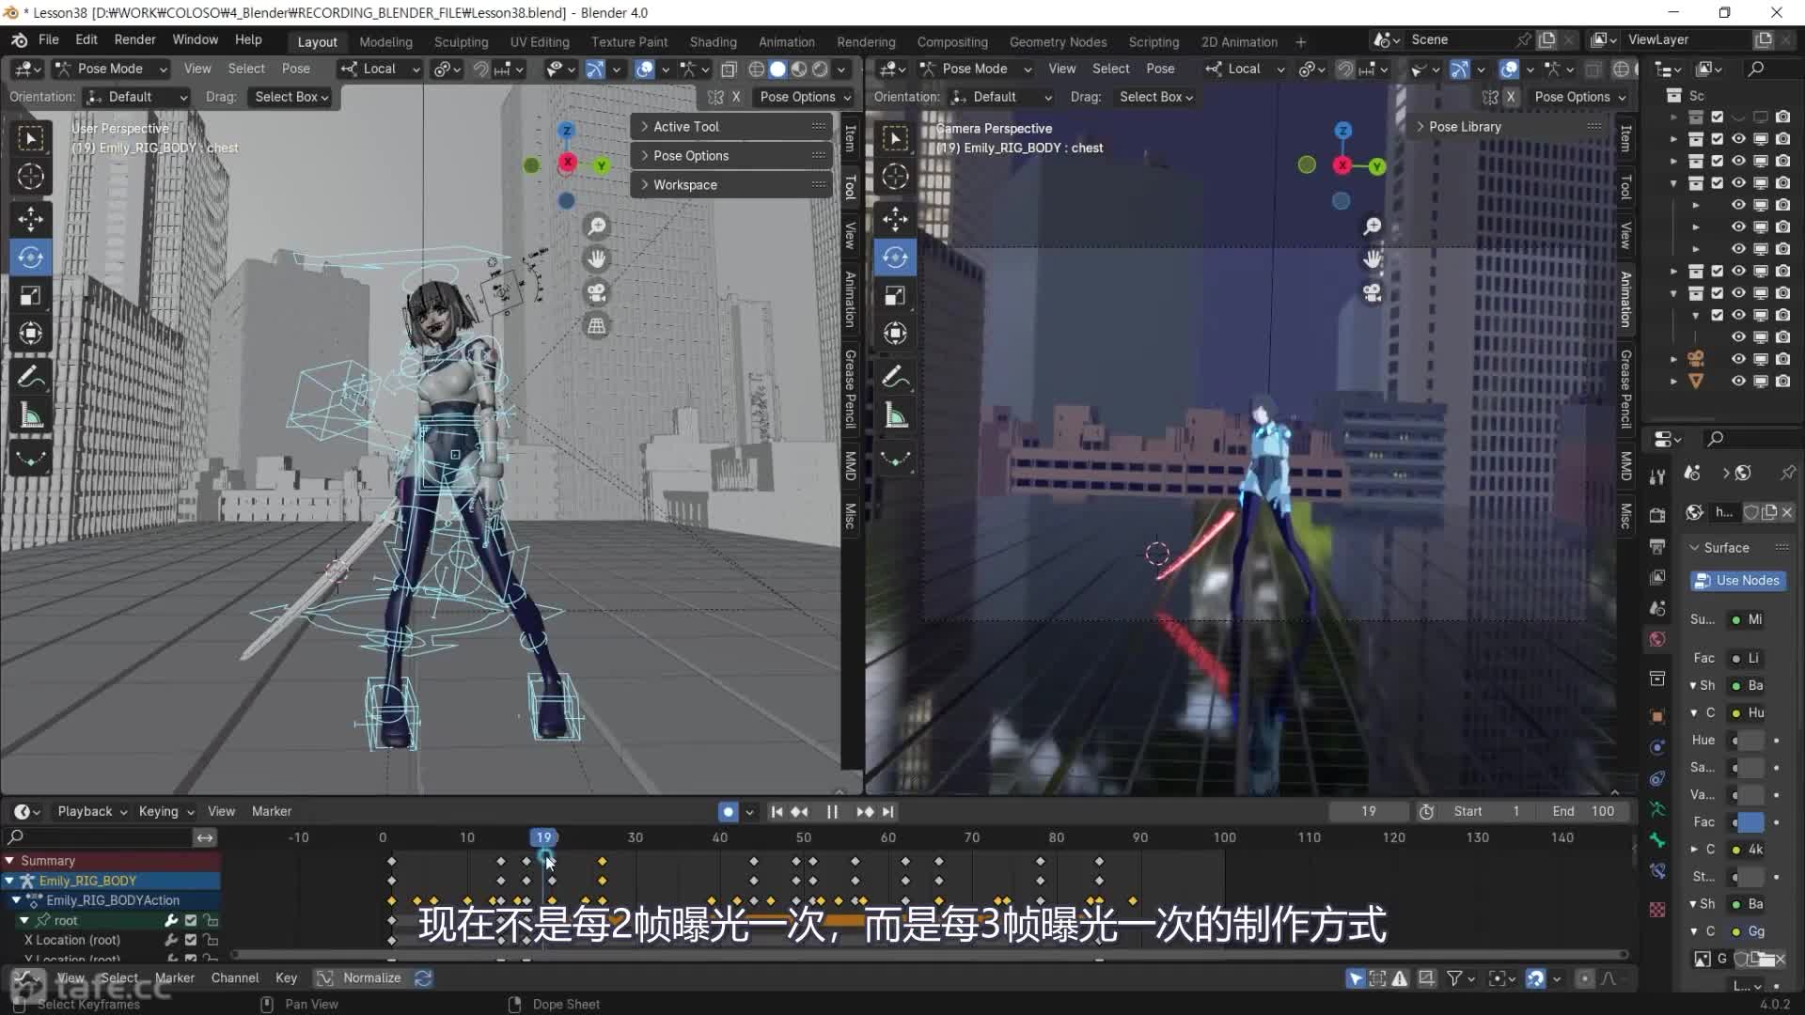Pause the animation playback
1805x1015 pixels.
tap(832, 811)
